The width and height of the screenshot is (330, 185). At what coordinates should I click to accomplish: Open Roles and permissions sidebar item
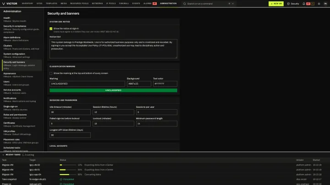click(x=22, y=116)
